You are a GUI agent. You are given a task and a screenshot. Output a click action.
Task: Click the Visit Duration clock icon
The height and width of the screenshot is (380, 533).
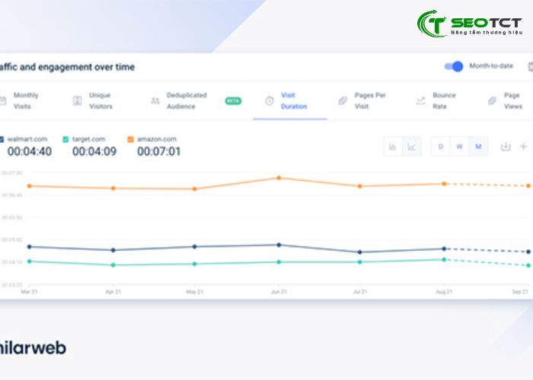coord(270,101)
